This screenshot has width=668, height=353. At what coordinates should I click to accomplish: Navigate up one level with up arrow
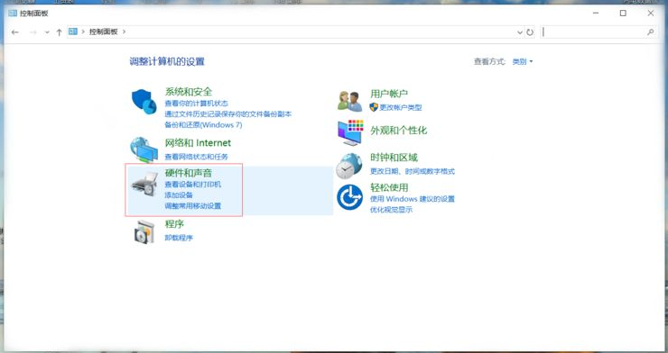pos(60,32)
